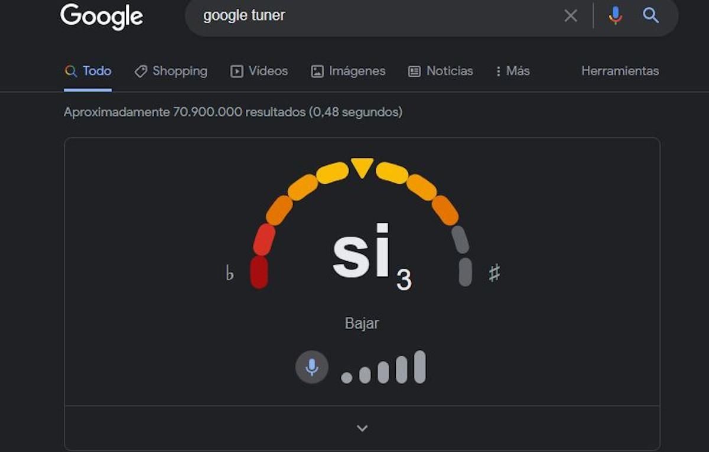Open the Noticias tab

click(440, 71)
